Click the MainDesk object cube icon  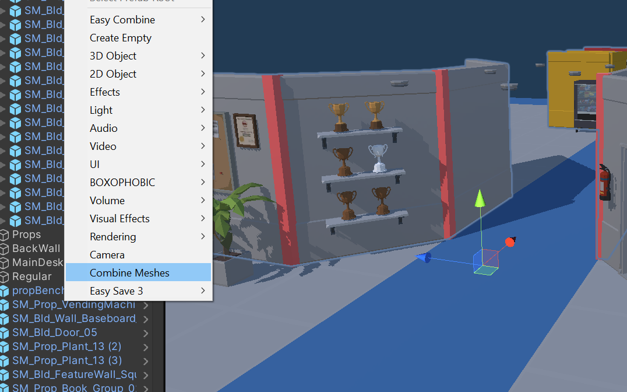5,262
